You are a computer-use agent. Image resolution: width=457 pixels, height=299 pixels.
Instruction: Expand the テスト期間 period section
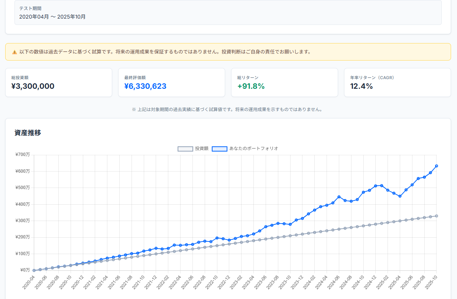point(30,8)
